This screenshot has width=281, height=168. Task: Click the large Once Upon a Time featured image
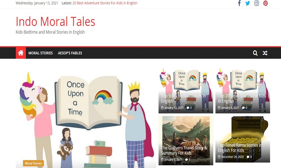[x=86, y=118]
